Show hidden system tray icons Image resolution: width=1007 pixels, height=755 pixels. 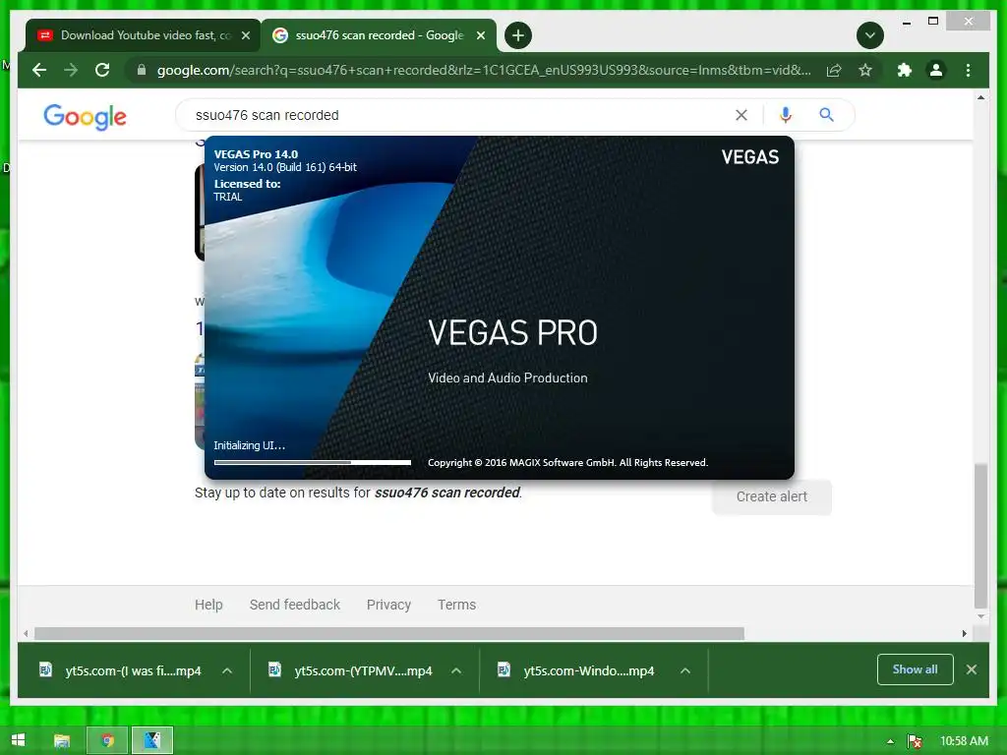tap(890, 741)
